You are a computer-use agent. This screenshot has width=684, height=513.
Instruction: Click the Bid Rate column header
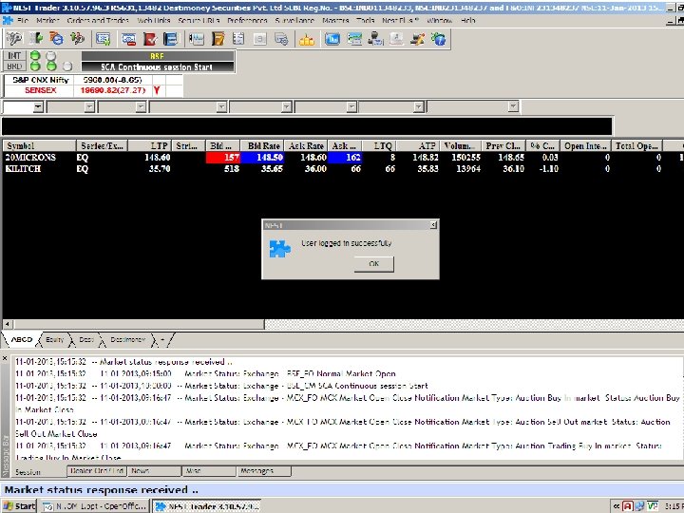coord(262,145)
